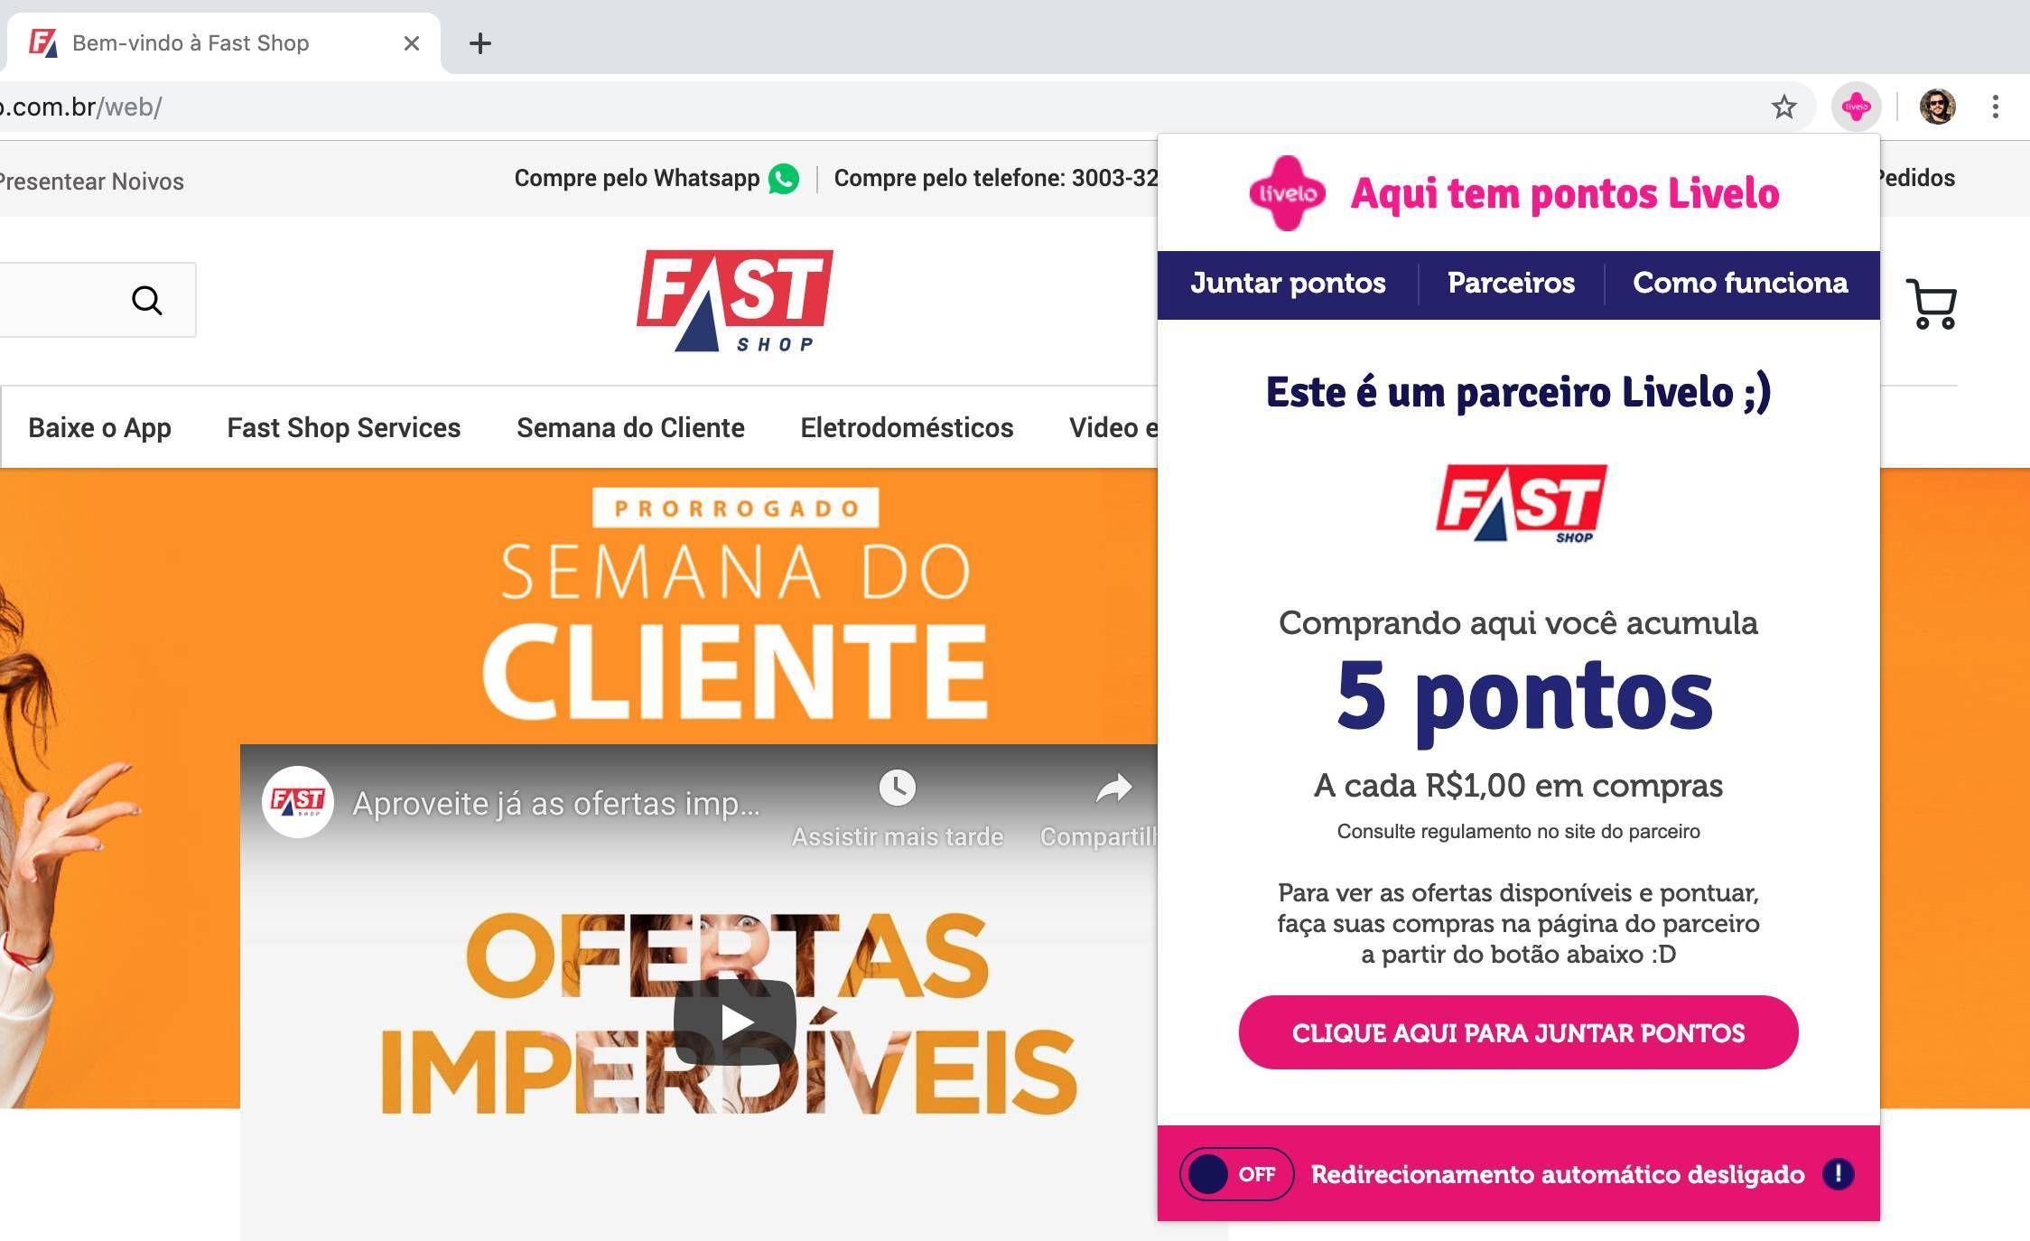Click the Semana do Cliente link
This screenshot has height=1241, width=2030.
630,427
